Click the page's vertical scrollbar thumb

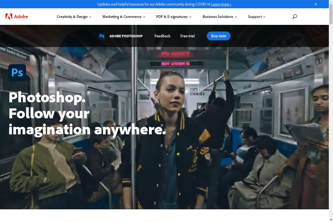coord(331,14)
